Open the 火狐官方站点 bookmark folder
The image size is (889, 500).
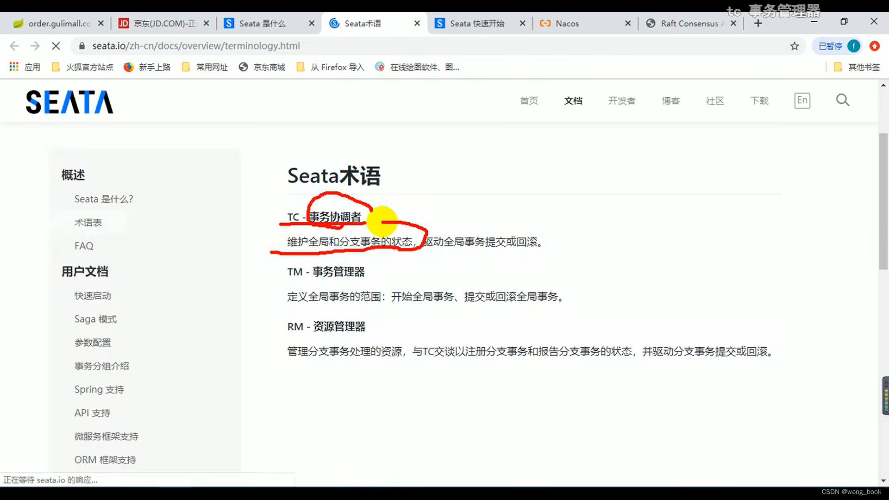click(82, 67)
